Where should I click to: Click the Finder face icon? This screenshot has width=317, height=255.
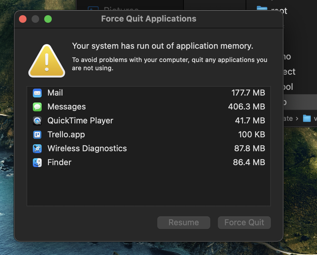(37, 163)
